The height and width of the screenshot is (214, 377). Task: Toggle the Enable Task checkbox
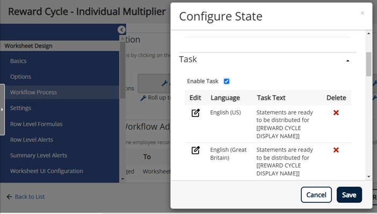click(x=227, y=81)
